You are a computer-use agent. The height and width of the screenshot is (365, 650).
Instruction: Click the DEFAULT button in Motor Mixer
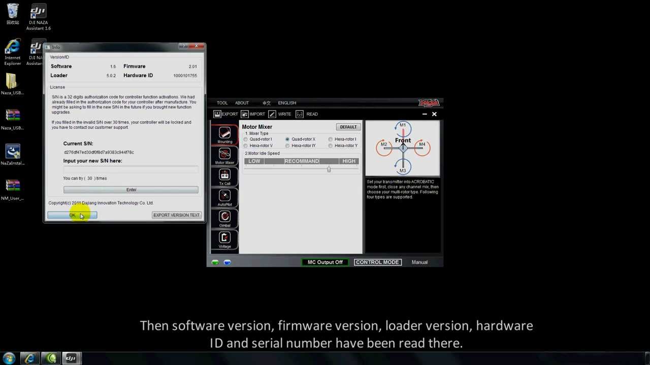tap(348, 127)
